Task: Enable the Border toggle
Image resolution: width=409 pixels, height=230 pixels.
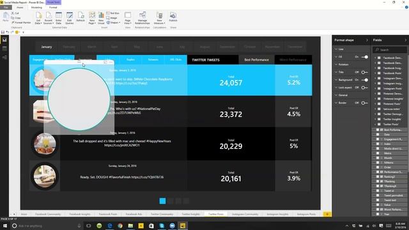Action: 364,103
